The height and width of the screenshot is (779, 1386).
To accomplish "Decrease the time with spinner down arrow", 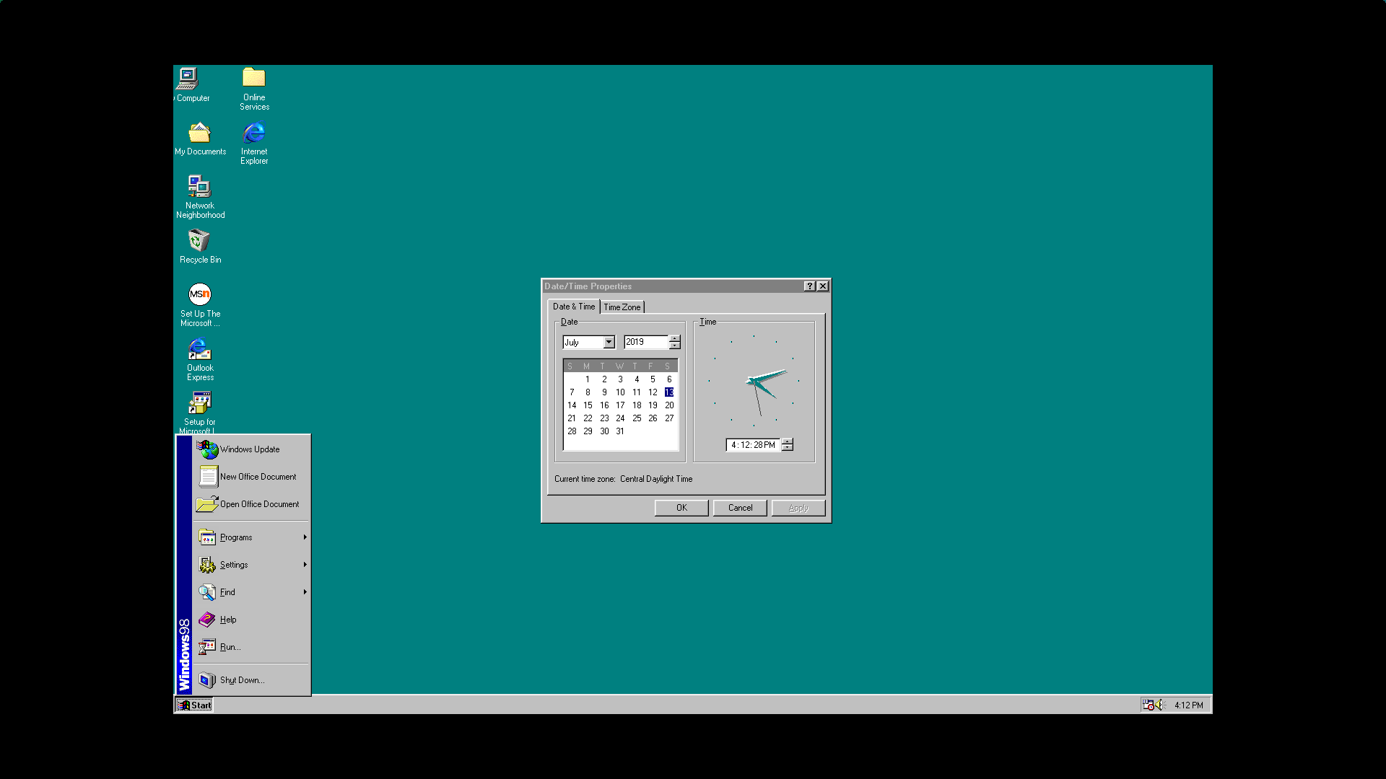I will point(788,449).
